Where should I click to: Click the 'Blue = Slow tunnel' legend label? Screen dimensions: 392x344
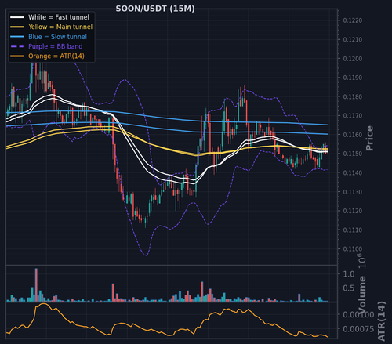tap(57, 37)
